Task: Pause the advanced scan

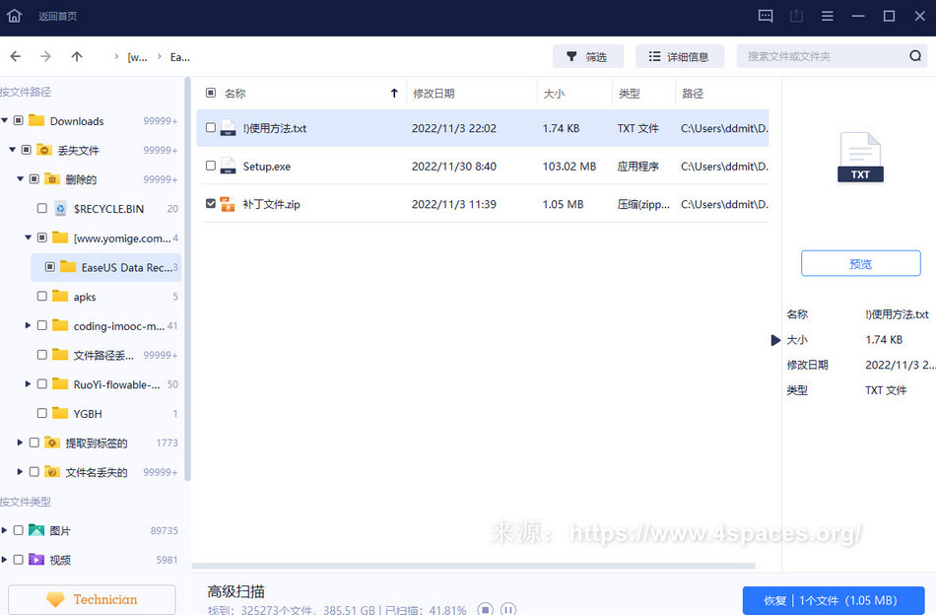Action: tap(508, 610)
